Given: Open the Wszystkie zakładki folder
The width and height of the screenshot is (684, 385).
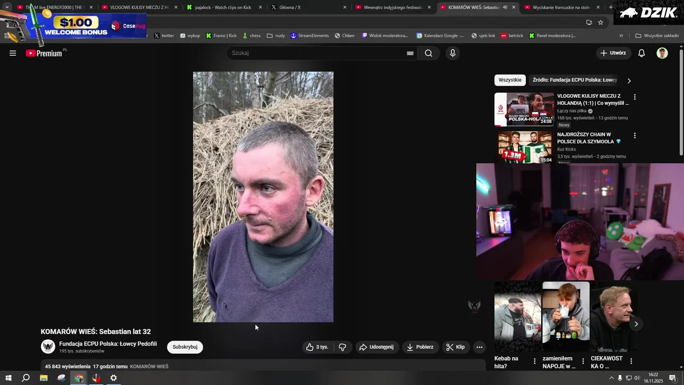Looking at the screenshot, I should [x=657, y=36].
